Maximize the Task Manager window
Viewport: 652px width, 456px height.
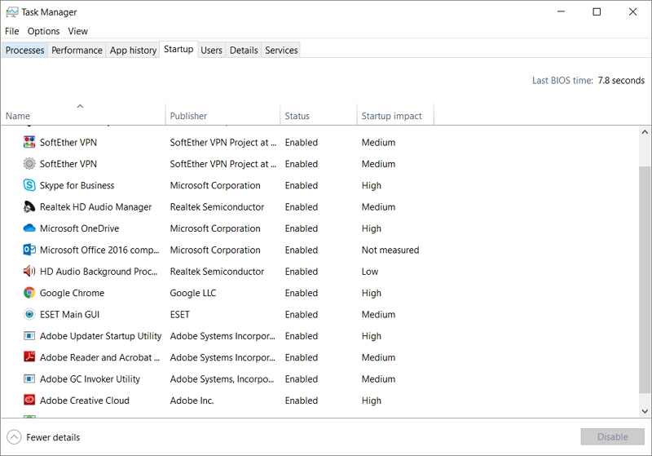pos(597,11)
